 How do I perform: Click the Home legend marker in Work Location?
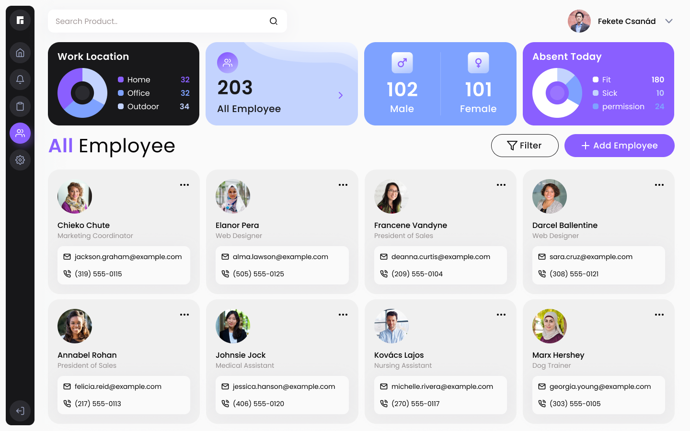coord(121,79)
